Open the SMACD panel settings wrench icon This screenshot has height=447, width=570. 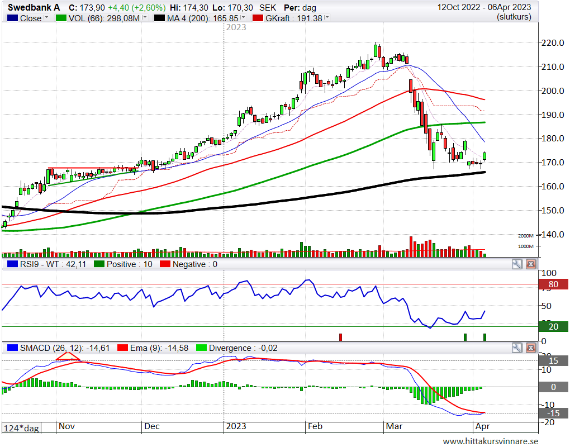coord(516,348)
